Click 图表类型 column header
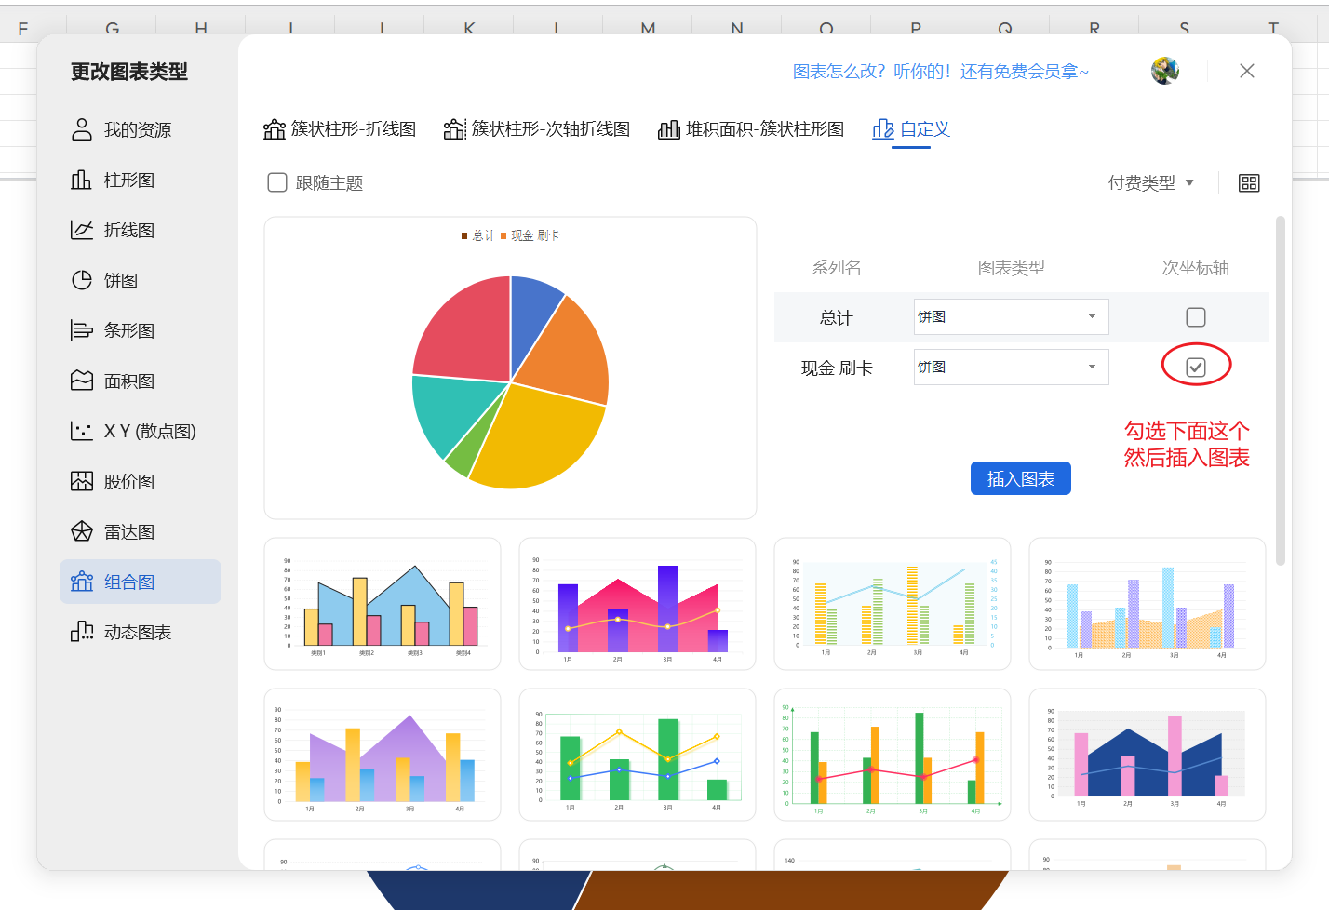Screen dimensions: 1329x910 tap(1011, 268)
